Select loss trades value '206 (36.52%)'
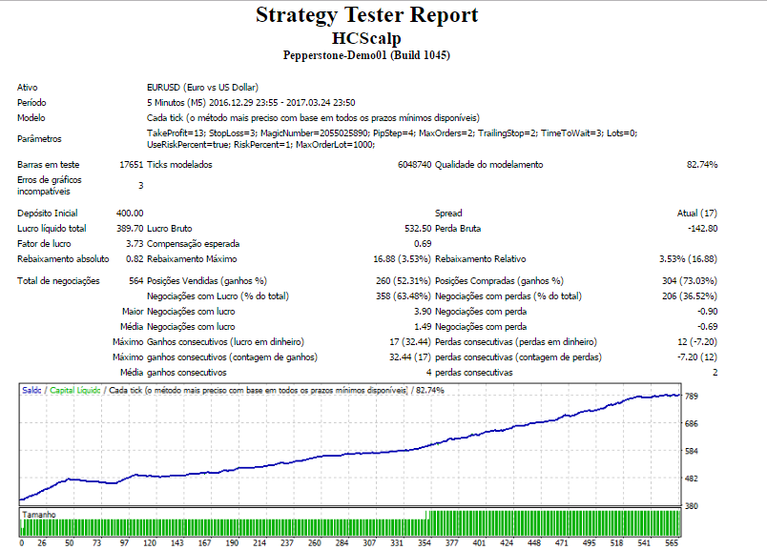The height and width of the screenshot is (550, 767). [x=690, y=296]
